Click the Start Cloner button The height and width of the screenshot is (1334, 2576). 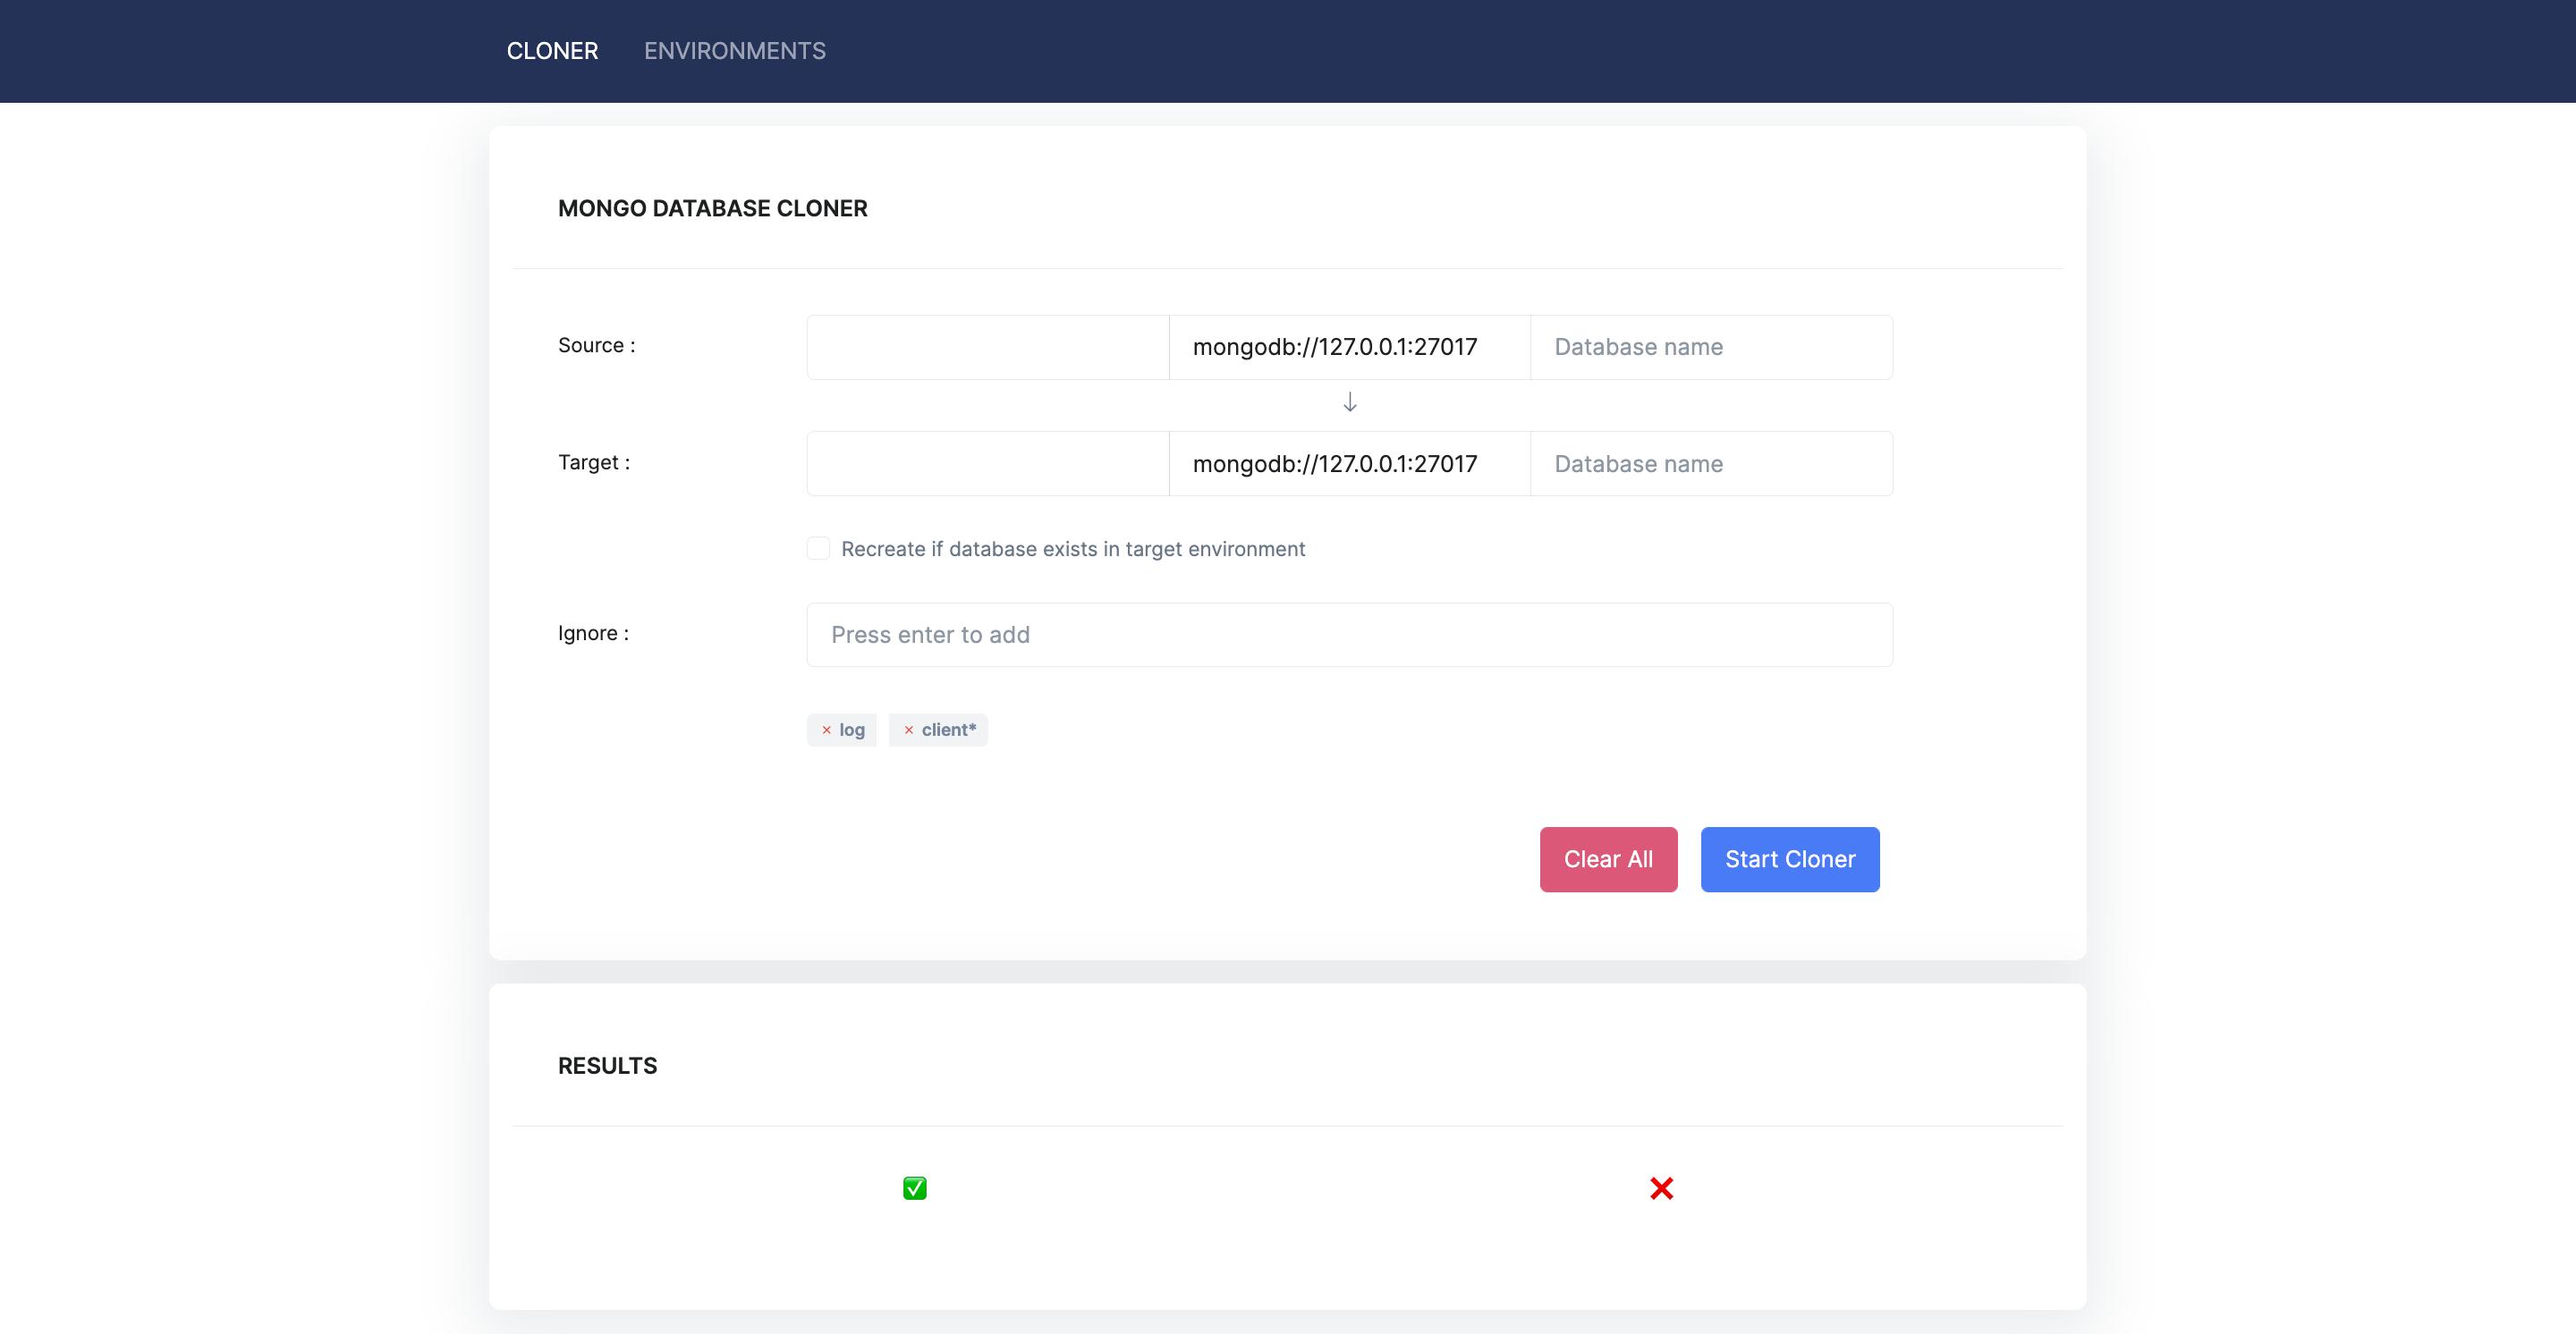click(1790, 859)
